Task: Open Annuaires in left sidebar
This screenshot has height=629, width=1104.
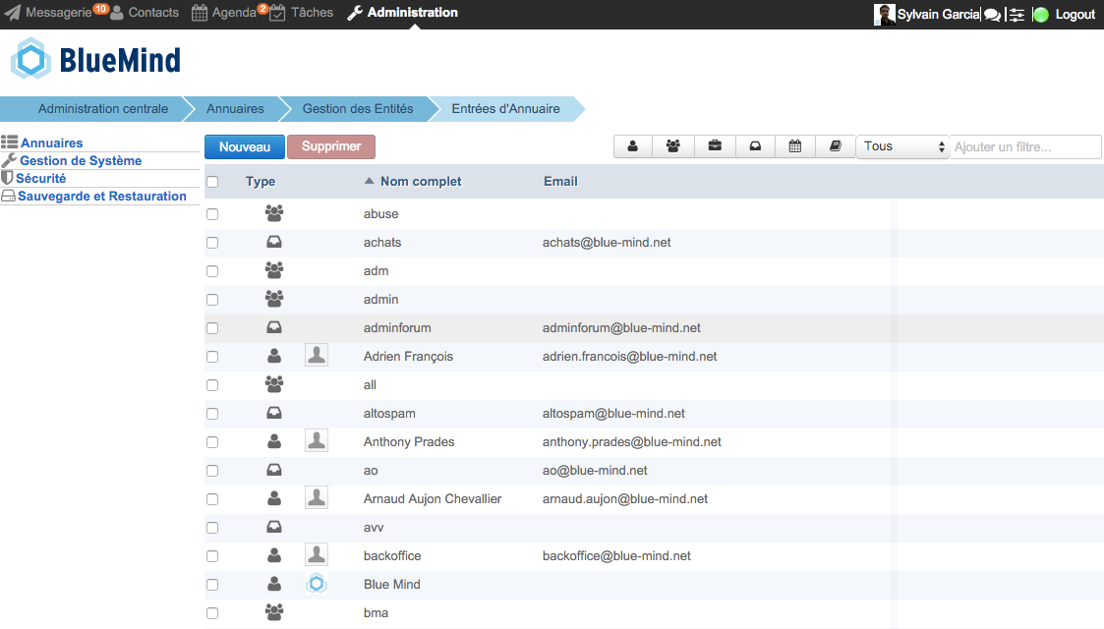Action: pyautogui.click(x=51, y=143)
